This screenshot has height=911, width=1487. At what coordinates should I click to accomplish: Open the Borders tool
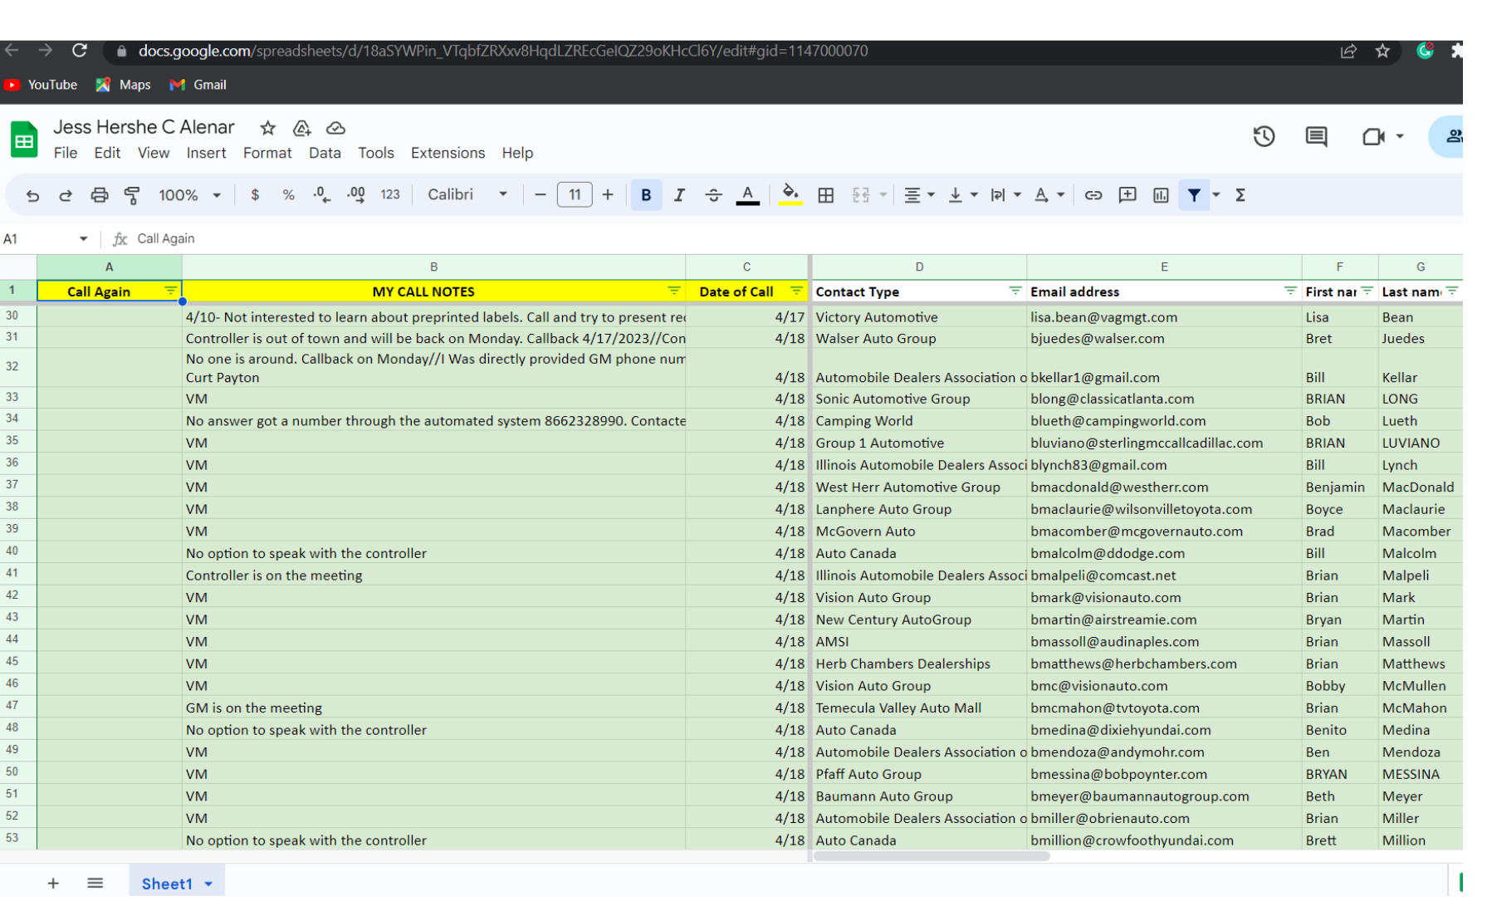825,195
